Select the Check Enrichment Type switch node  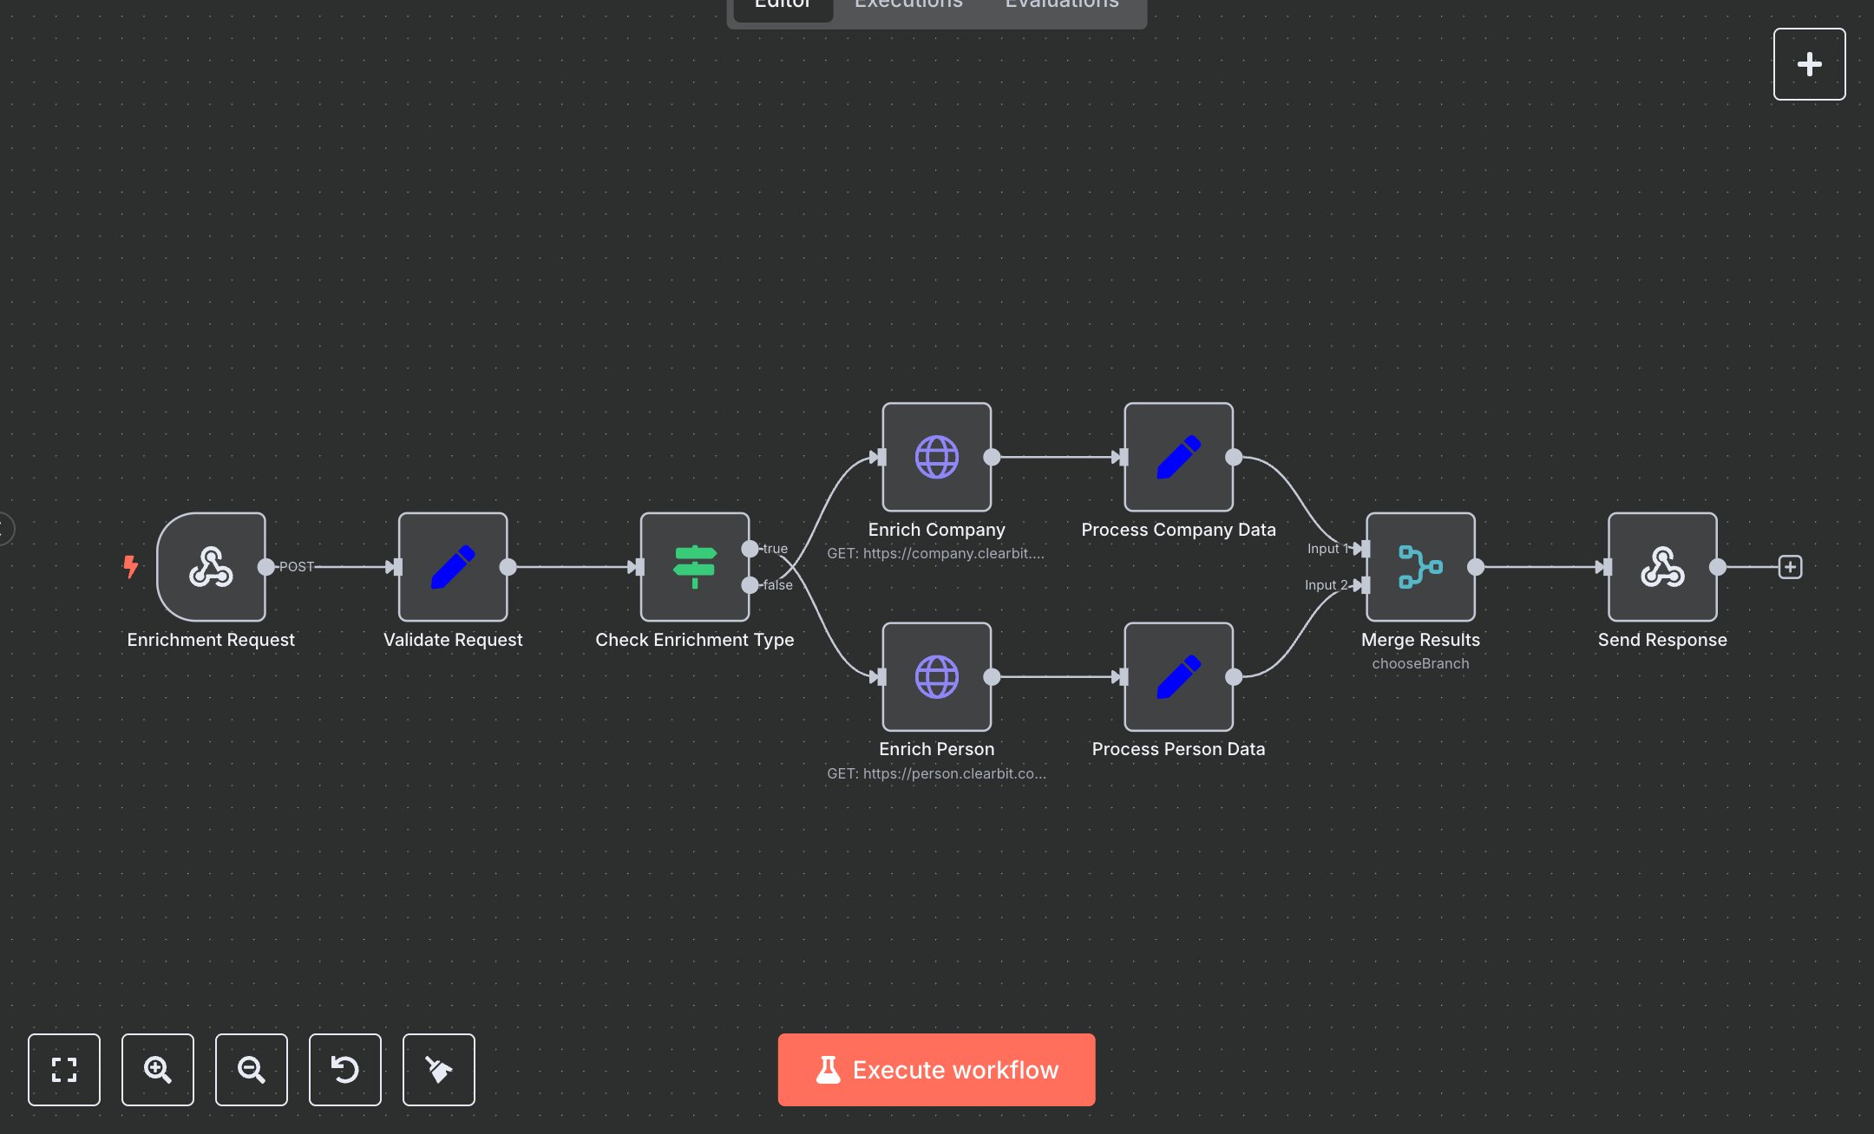tap(694, 568)
